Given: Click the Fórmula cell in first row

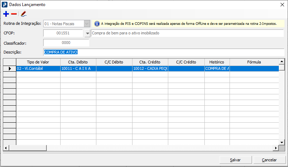Looking at the screenshot, I should coord(254,68).
